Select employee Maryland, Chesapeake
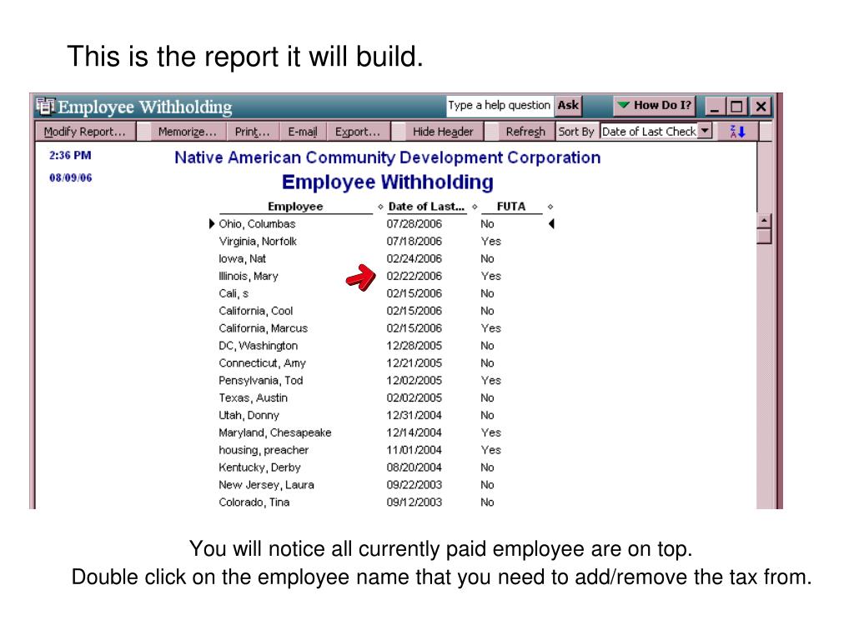 coord(275,432)
